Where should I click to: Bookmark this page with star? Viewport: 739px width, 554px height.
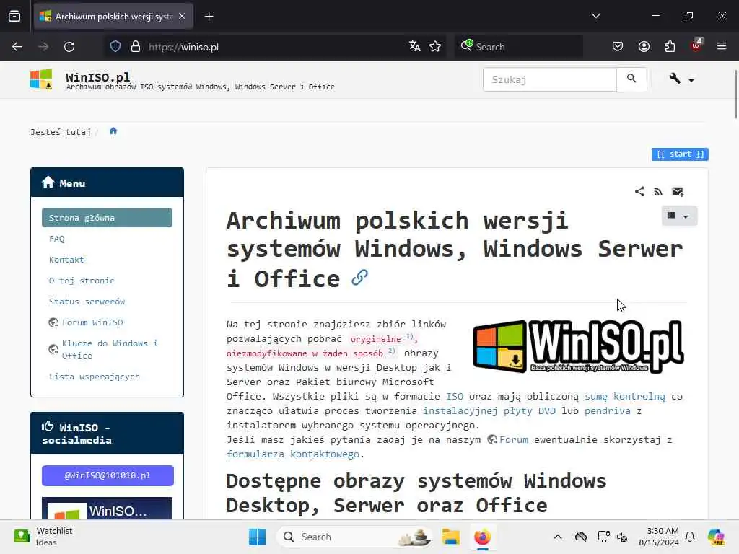tap(435, 46)
